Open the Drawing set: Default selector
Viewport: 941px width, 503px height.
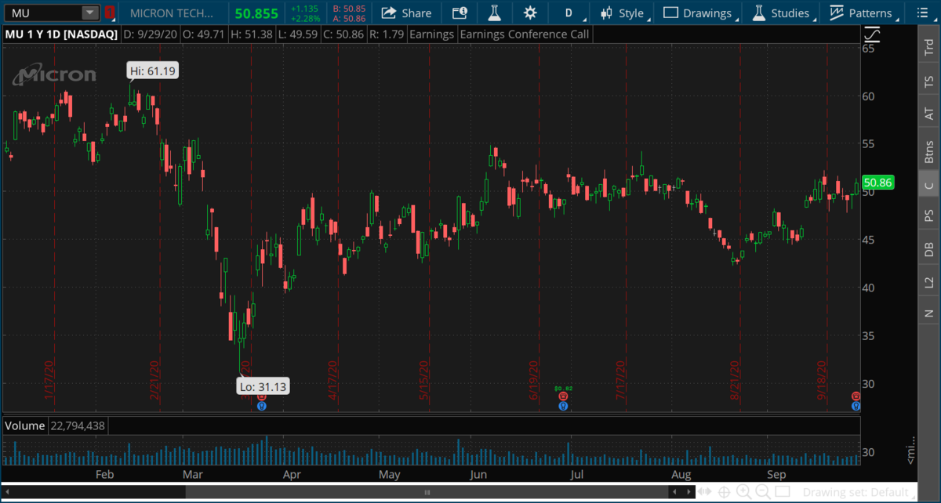pyautogui.click(x=859, y=492)
